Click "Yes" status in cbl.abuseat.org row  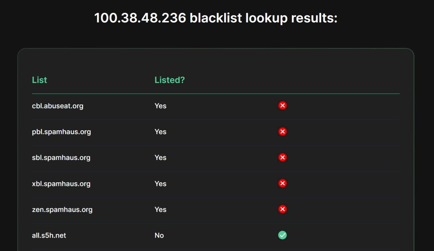pyautogui.click(x=161, y=106)
